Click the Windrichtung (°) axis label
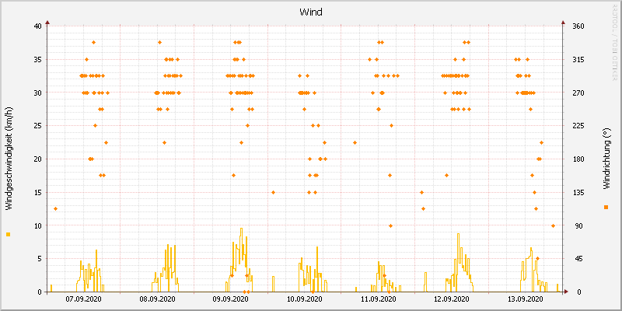 [606, 159]
